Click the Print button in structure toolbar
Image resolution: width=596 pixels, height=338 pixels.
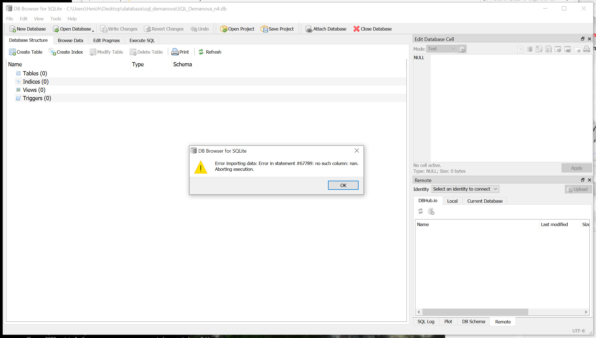click(180, 52)
